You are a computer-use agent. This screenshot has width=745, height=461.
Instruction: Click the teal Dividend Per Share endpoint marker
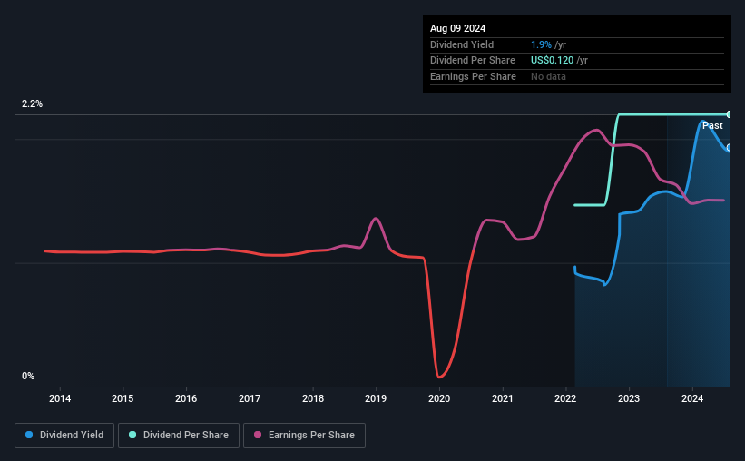coord(730,114)
